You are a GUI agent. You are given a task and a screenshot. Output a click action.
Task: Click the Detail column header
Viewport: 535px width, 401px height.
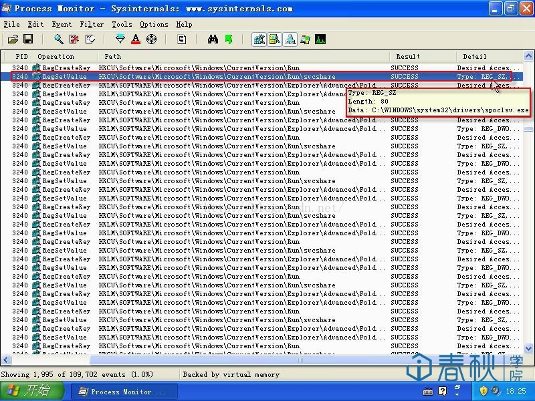pyautogui.click(x=490, y=56)
